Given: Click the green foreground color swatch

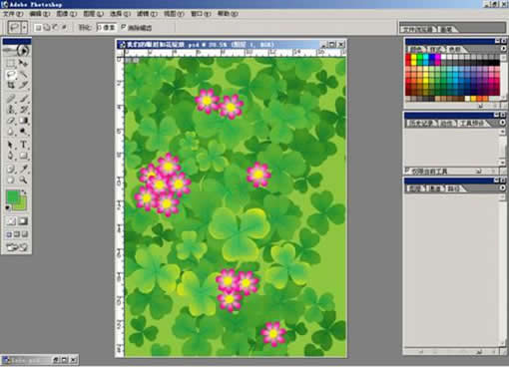Looking at the screenshot, I should (x=13, y=196).
